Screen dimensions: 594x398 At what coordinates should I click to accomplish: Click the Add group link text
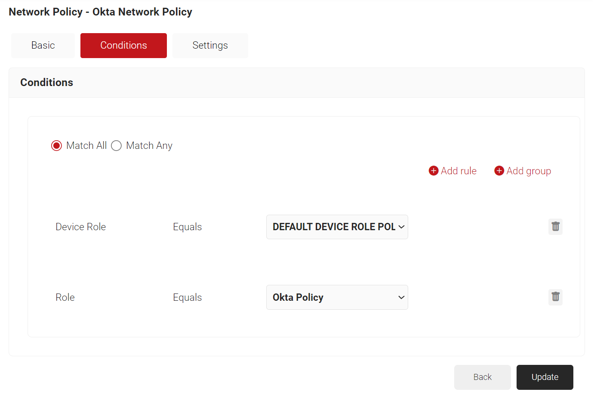pos(529,171)
